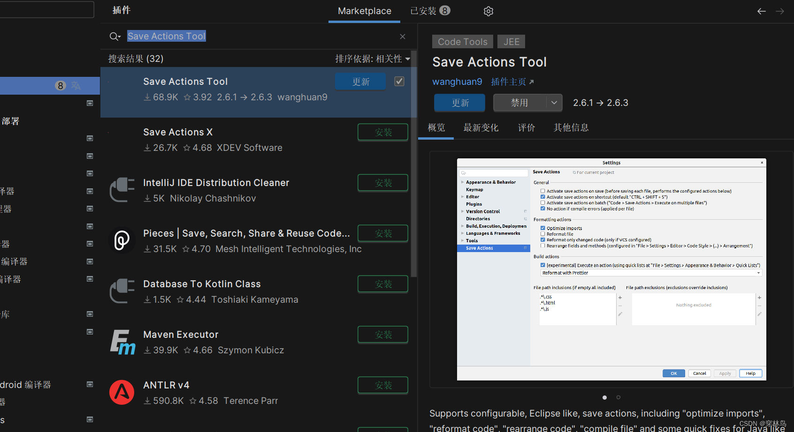Open the 其他信息 tab
The width and height of the screenshot is (794, 432).
tap(571, 127)
